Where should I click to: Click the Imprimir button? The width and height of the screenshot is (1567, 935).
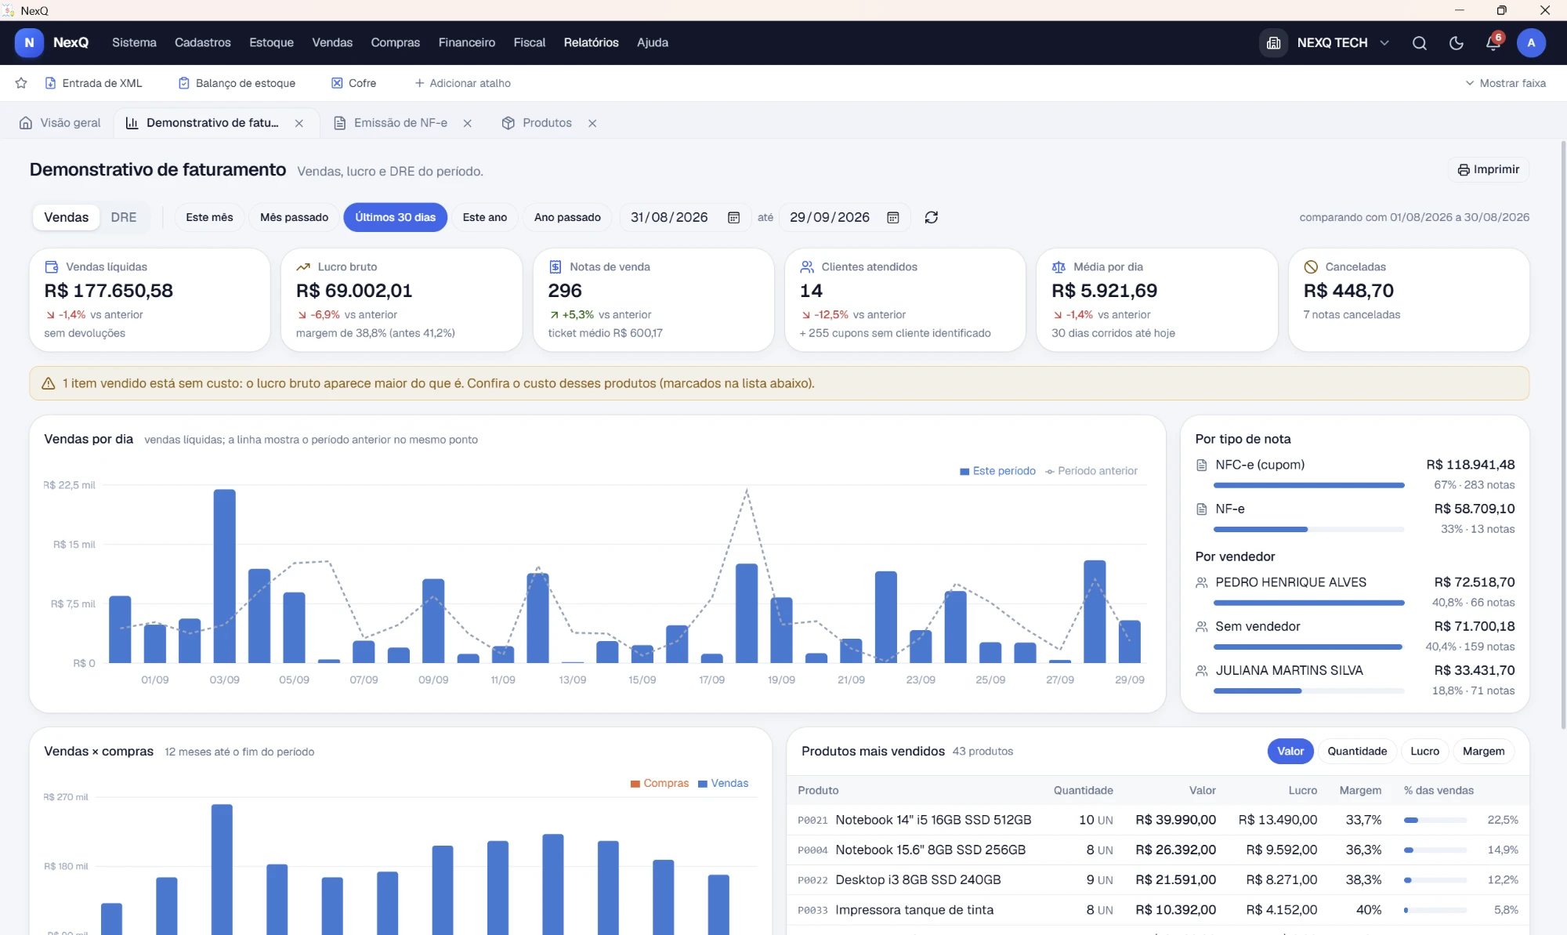(1488, 169)
